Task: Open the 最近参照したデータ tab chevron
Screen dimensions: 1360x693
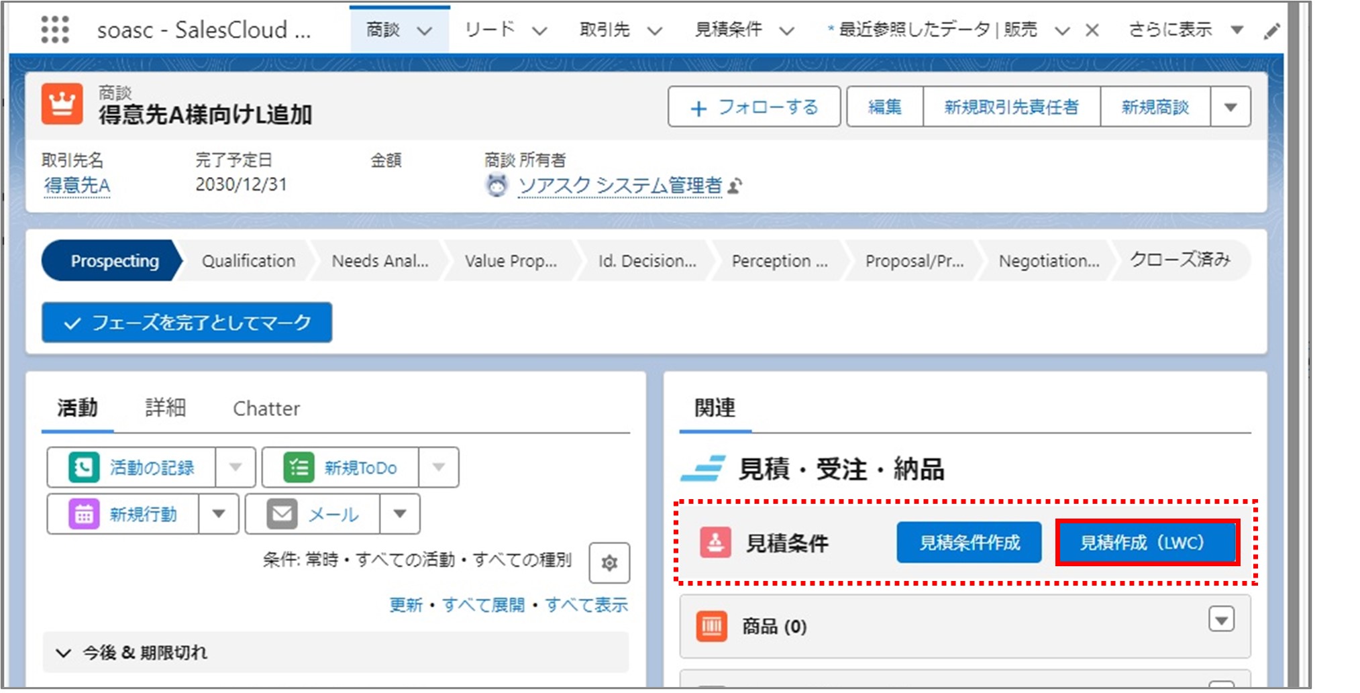Action: coord(1061,30)
